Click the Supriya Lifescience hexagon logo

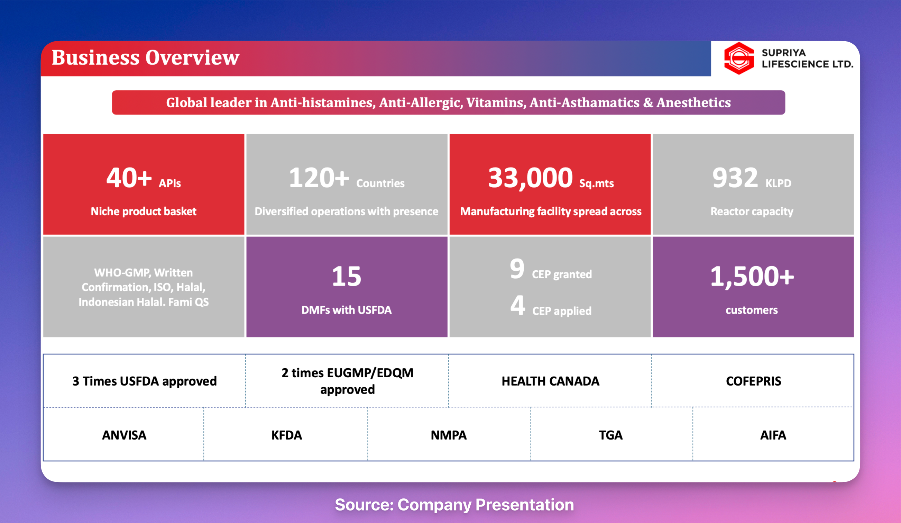click(739, 58)
